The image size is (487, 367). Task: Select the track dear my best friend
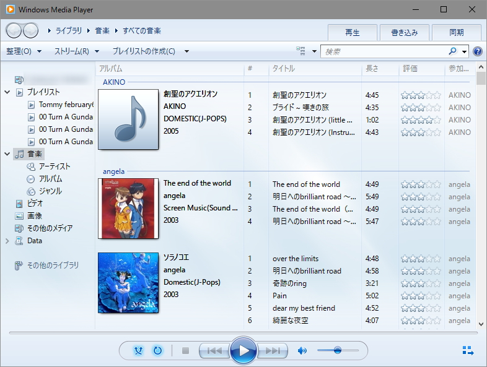(304, 308)
